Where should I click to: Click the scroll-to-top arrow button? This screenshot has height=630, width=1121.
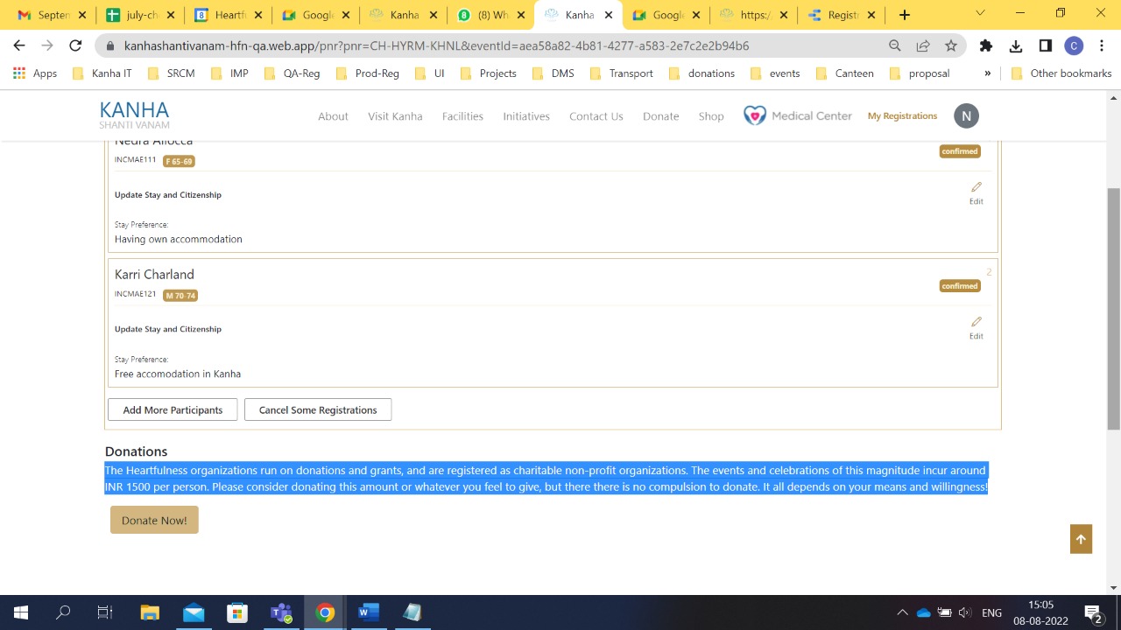tap(1081, 539)
